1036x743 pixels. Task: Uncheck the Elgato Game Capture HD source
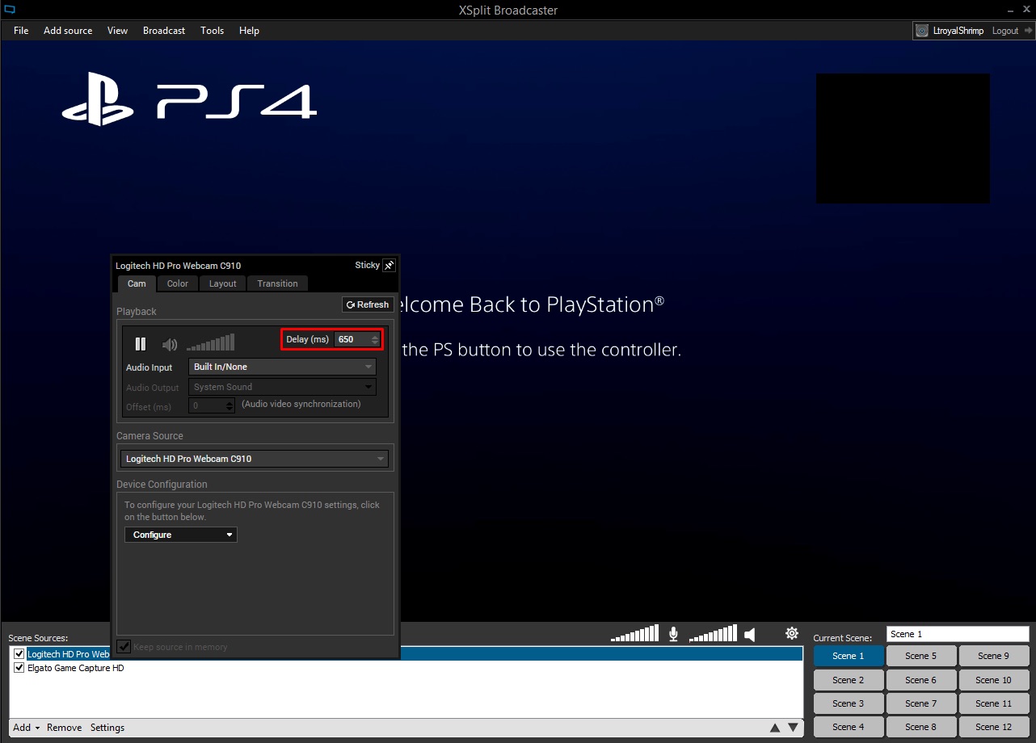click(19, 668)
